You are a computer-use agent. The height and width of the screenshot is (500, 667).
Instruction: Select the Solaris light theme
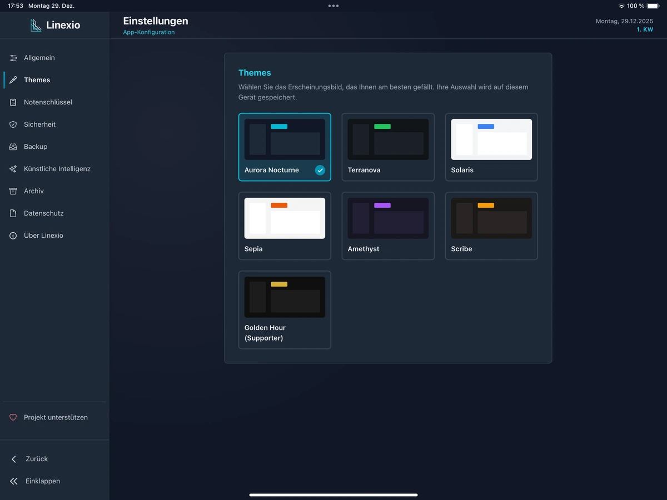pyautogui.click(x=491, y=147)
